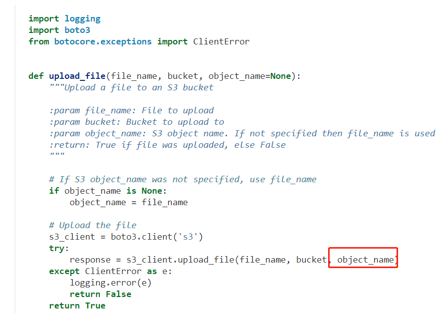Click the ':param bucket: Bucket to upload to' line
The height and width of the screenshot is (313, 438).
coord(137,122)
